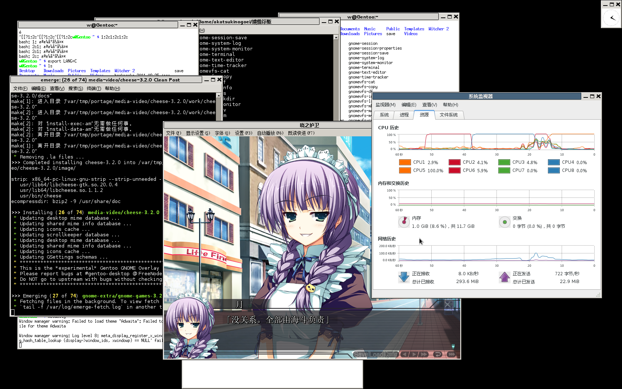Click 'Witcher 2' in top-left terminal listing
Image resolution: width=622 pixels, height=389 pixels.
(x=125, y=71)
